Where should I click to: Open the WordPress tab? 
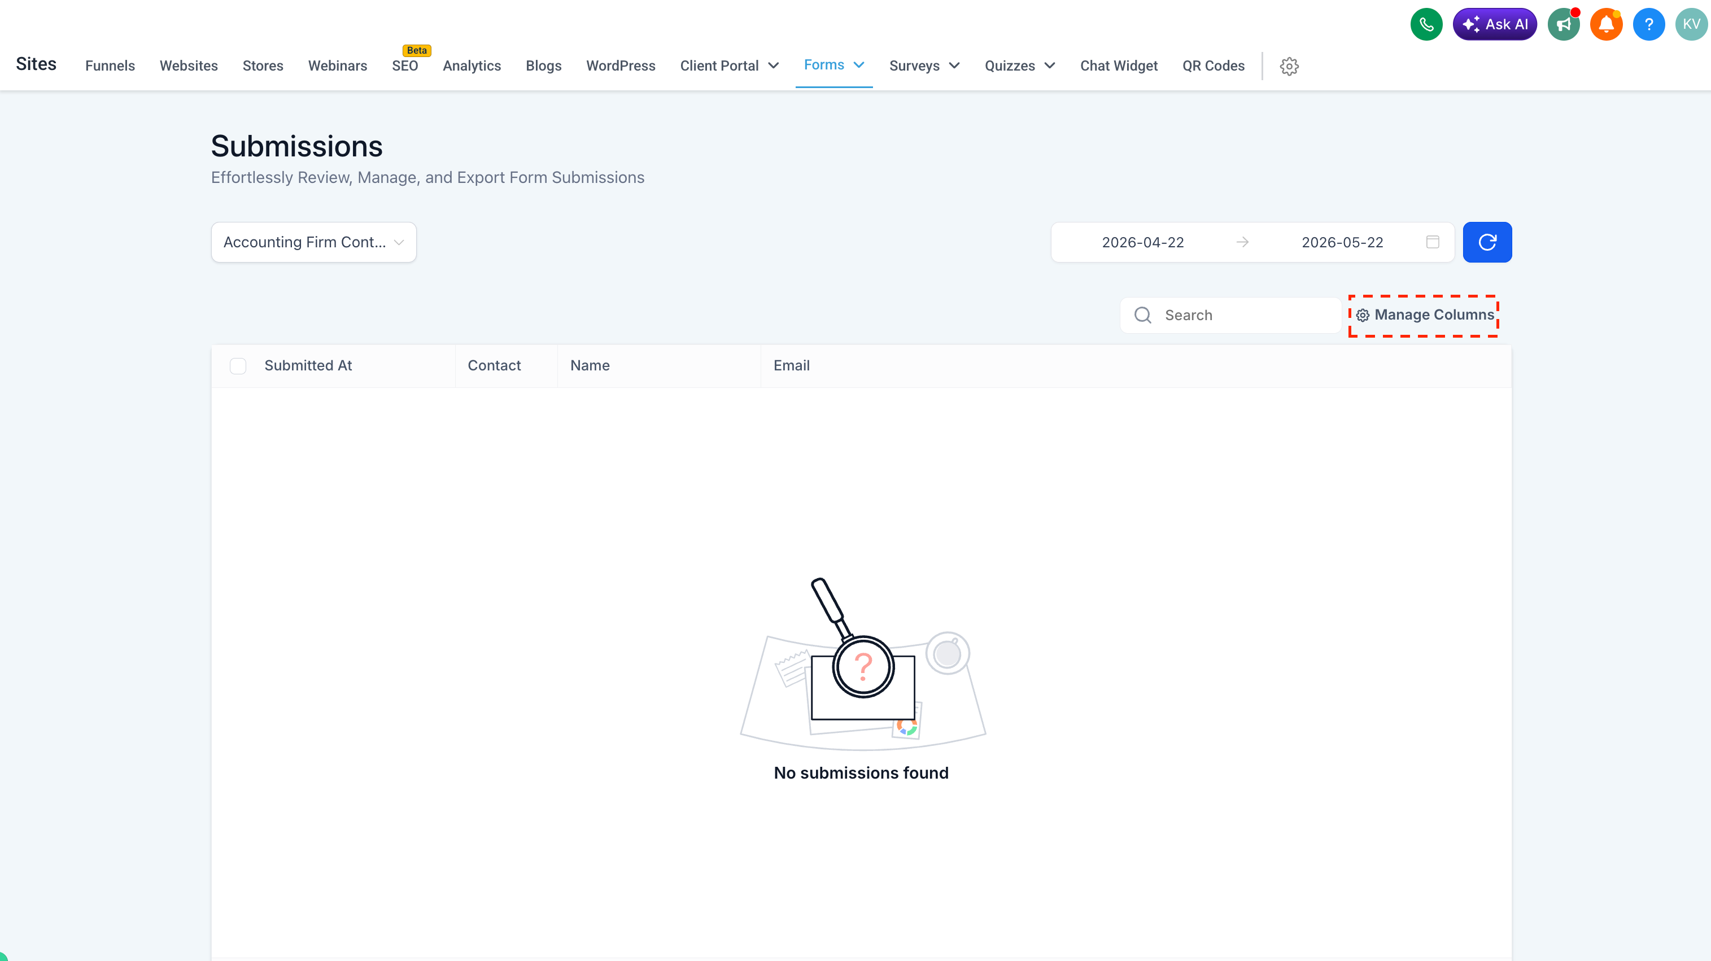621,65
